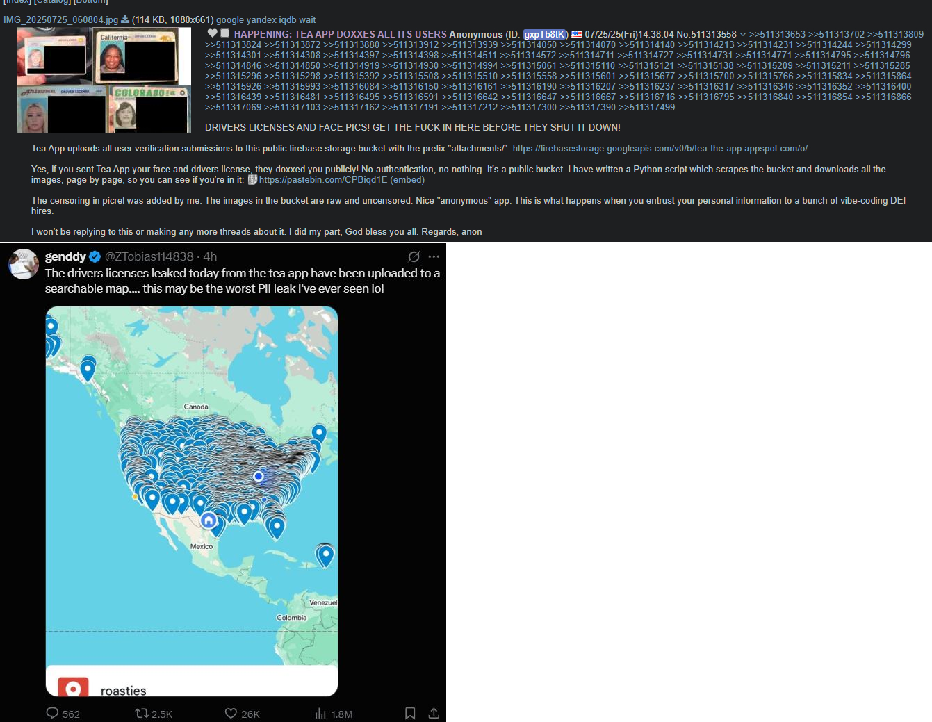
Task: Bookmark the genddy tweet
Action: tap(410, 713)
